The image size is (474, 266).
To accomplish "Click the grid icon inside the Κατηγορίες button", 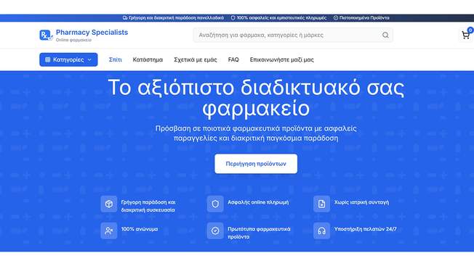I will coord(47,59).
